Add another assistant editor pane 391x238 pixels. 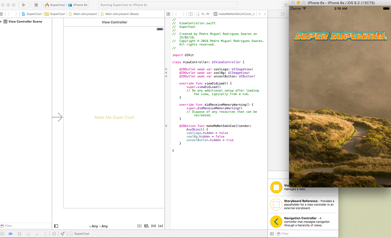click(x=260, y=14)
